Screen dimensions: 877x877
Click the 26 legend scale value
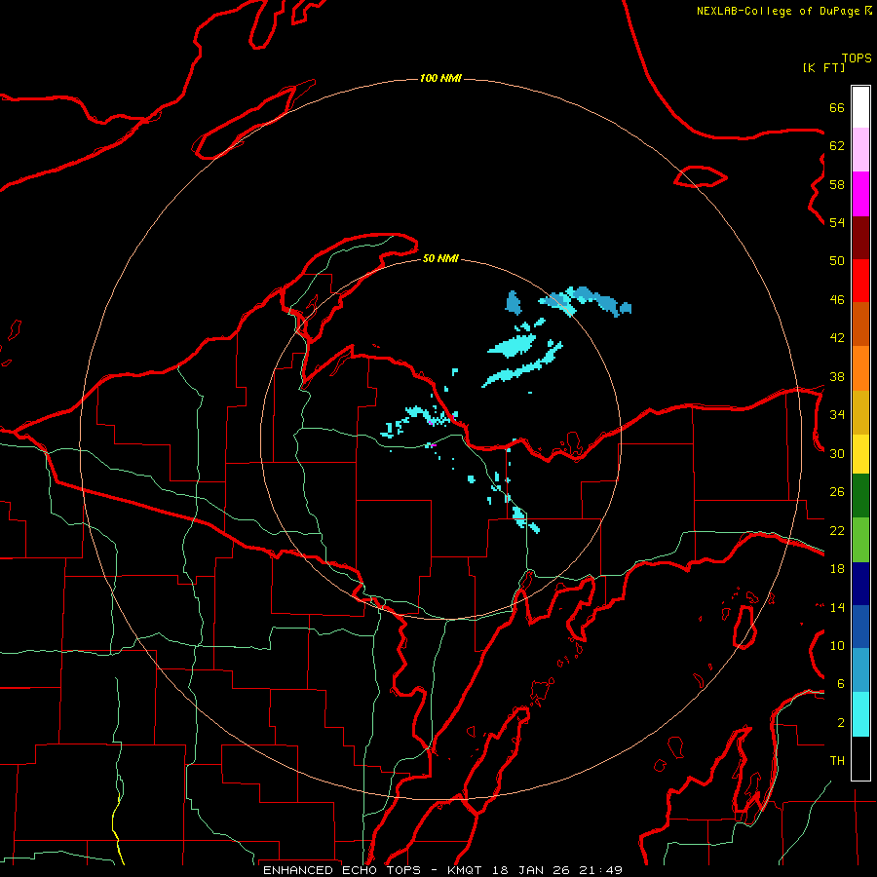(837, 492)
